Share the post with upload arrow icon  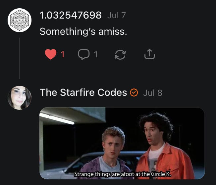(x=150, y=54)
